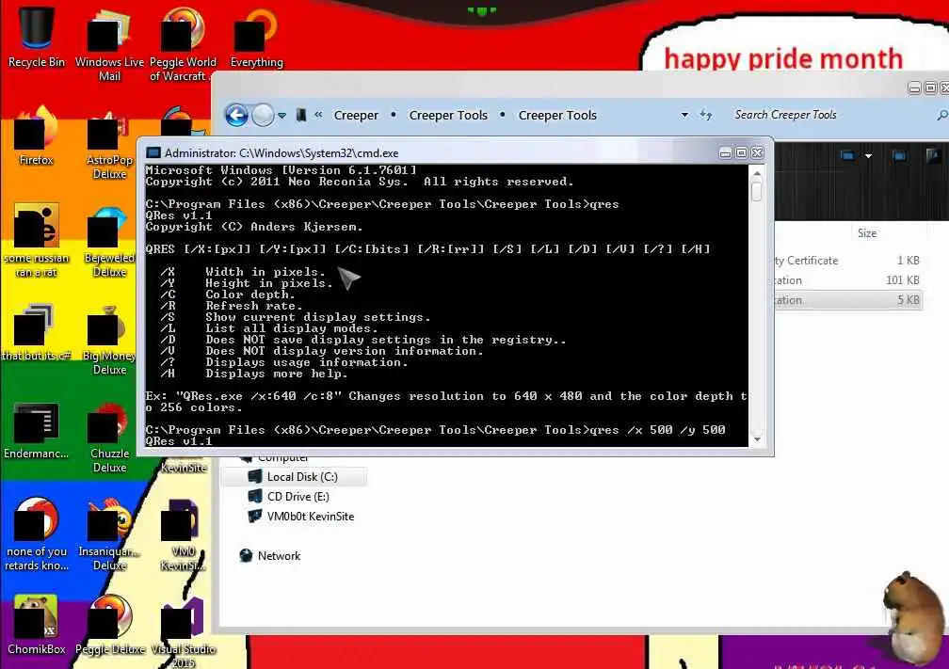Open Insaniquarium Deluxe desktop icon
Screen dimensions: 949x669
(x=109, y=534)
